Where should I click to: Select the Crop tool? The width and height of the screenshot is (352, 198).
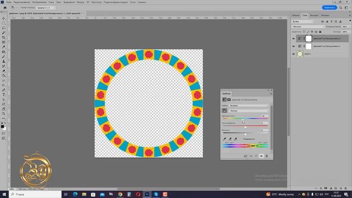tap(4, 37)
